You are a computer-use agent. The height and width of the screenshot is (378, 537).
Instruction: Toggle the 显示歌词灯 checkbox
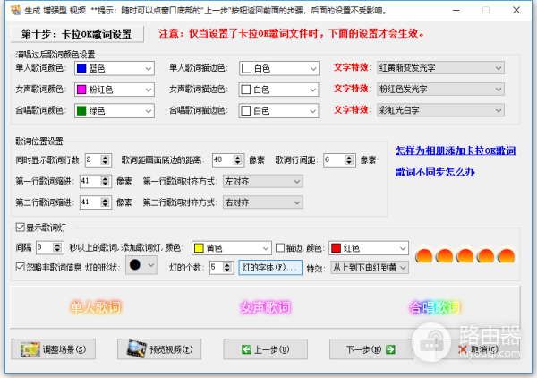pos(21,228)
